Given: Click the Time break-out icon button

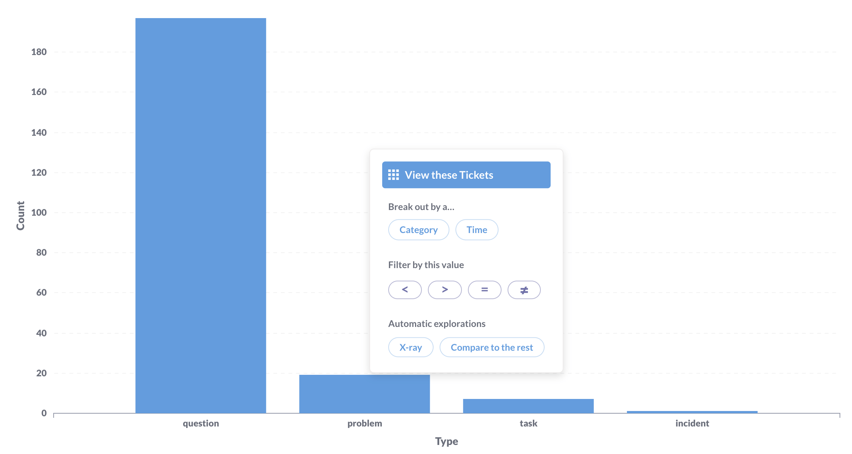Looking at the screenshot, I should click(x=477, y=230).
